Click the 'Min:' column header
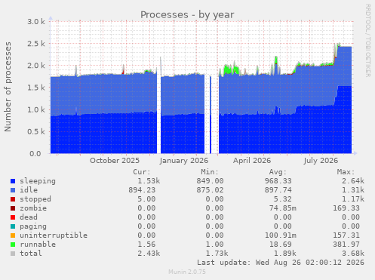This screenshot has width=375, height=280. 210,172
